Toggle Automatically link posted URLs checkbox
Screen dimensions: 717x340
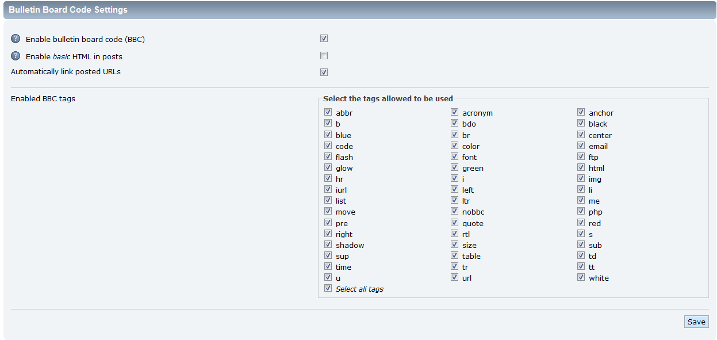point(324,72)
